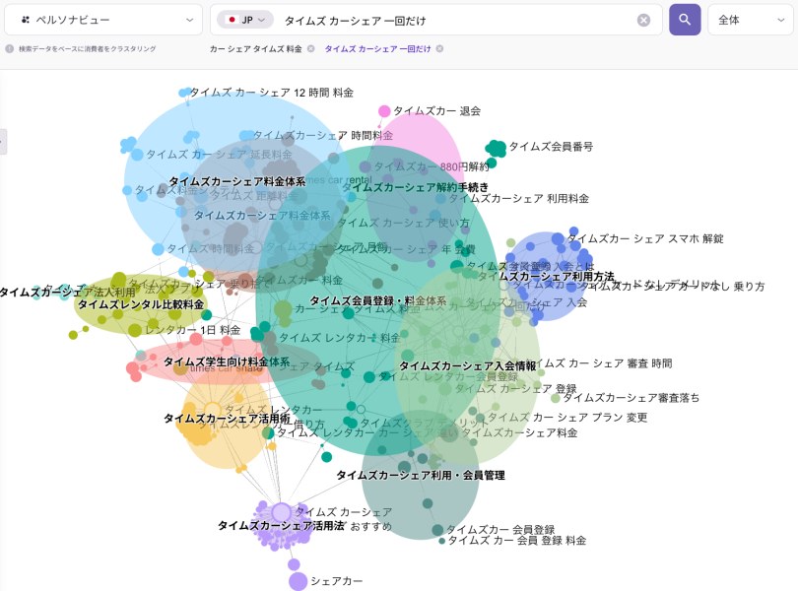
Task: Select the タイムズ カーシェア 一回だけ history link
Action: click(x=377, y=49)
